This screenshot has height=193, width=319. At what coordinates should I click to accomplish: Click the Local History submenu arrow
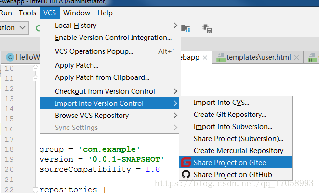pyautogui.click(x=175, y=26)
